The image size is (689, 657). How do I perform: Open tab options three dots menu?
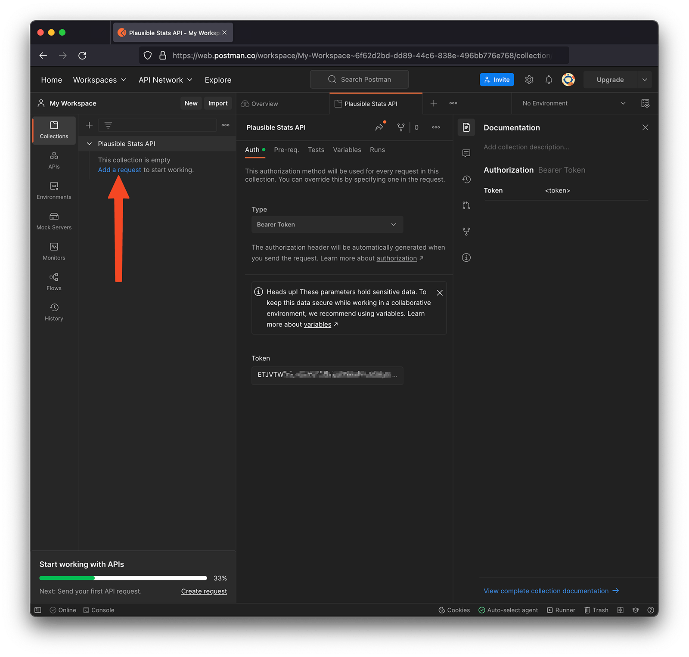(x=453, y=103)
